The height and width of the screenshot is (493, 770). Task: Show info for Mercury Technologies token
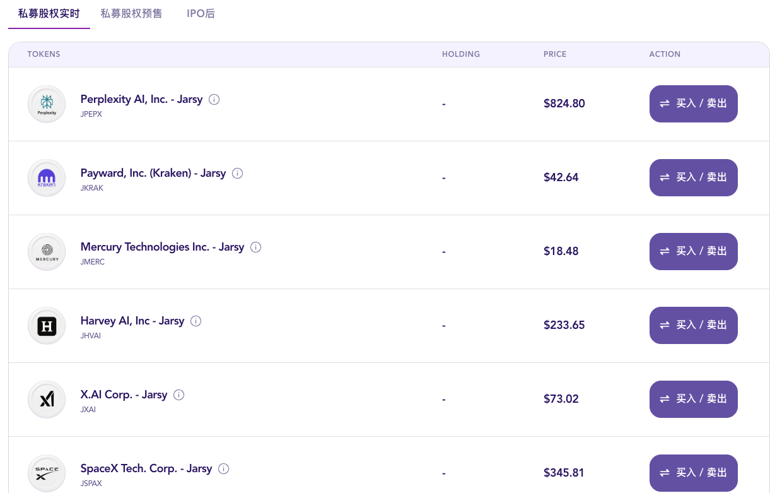click(x=255, y=247)
